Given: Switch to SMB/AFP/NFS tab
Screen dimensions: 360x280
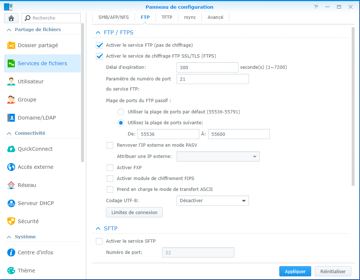Looking at the screenshot, I should pyautogui.click(x=114, y=17).
